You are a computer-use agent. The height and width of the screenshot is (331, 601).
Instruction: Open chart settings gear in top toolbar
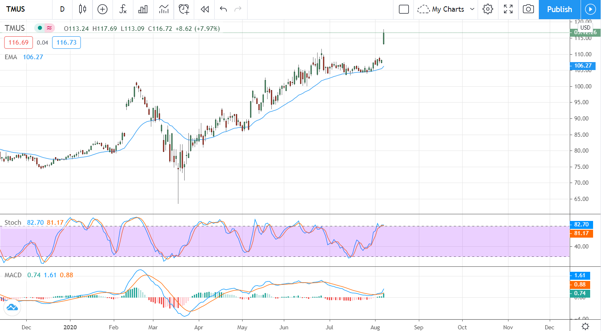(x=488, y=9)
